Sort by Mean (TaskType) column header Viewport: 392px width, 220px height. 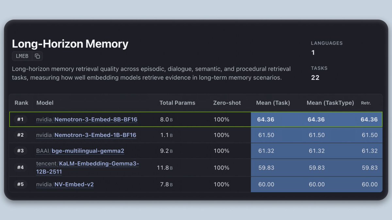pos(330,103)
